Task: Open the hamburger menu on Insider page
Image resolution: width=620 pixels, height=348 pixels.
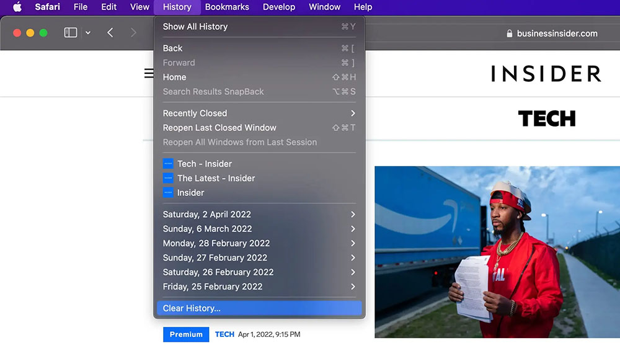Action: tap(149, 73)
